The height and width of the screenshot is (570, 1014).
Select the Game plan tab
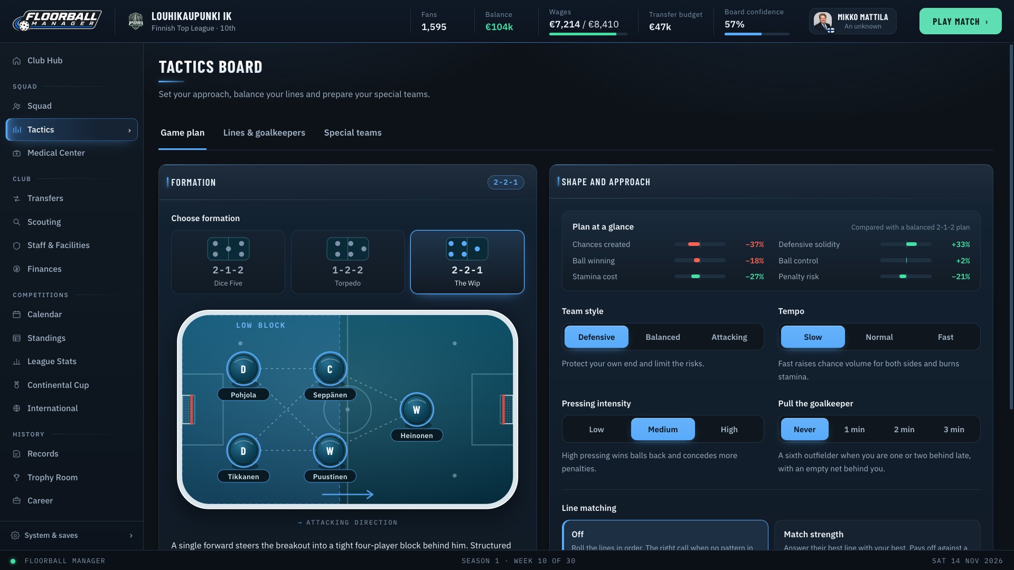[x=182, y=132]
